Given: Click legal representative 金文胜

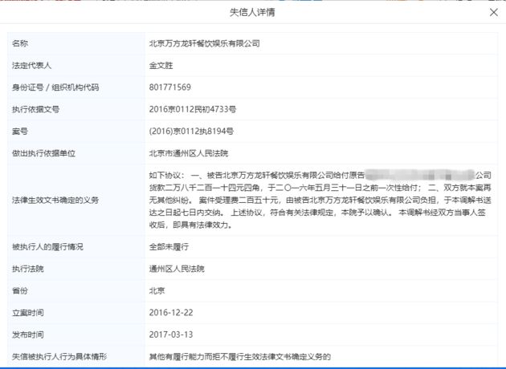Looking at the screenshot, I should [161, 66].
